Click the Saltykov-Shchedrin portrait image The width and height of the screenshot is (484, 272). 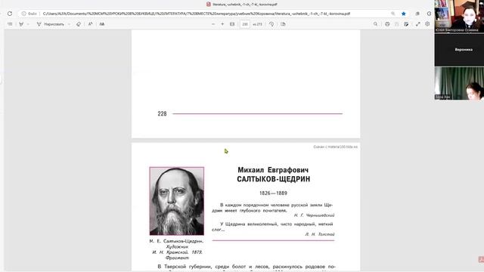click(x=176, y=201)
